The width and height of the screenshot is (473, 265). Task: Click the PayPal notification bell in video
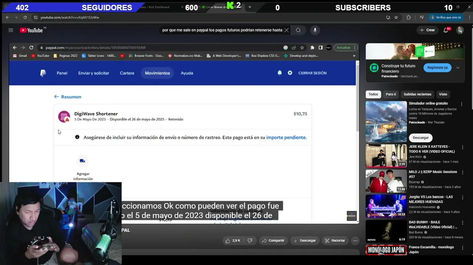[x=279, y=73]
